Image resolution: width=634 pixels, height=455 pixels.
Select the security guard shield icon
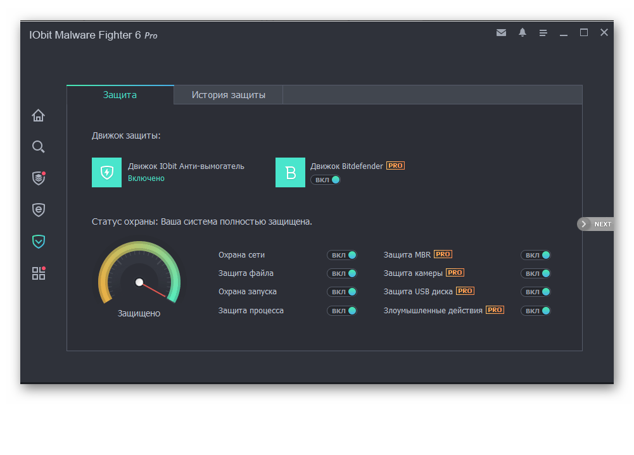[x=39, y=241]
